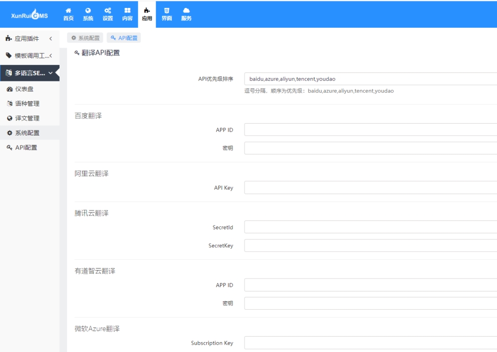Click the SecretKey label
This screenshot has height=352, width=497.
pyautogui.click(x=221, y=246)
